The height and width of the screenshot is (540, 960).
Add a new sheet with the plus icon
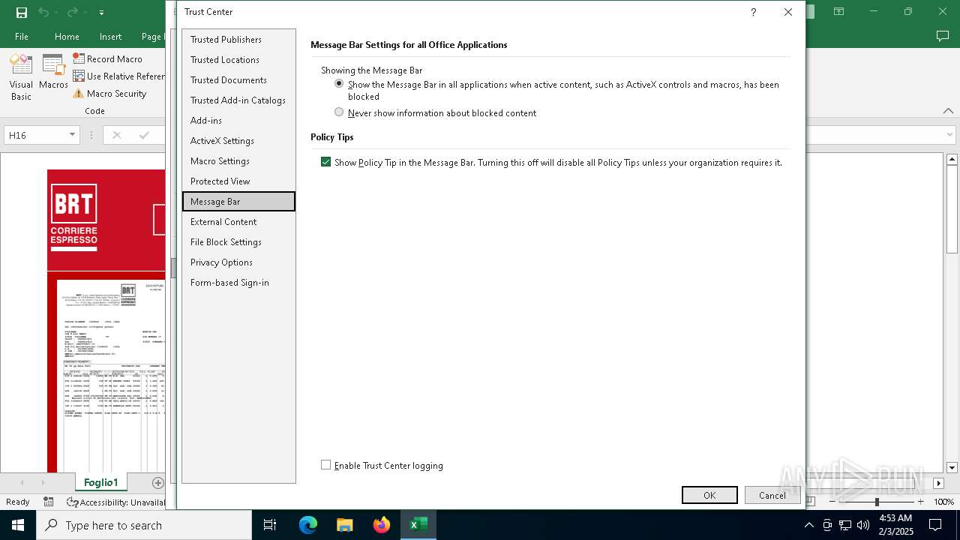[x=157, y=482]
